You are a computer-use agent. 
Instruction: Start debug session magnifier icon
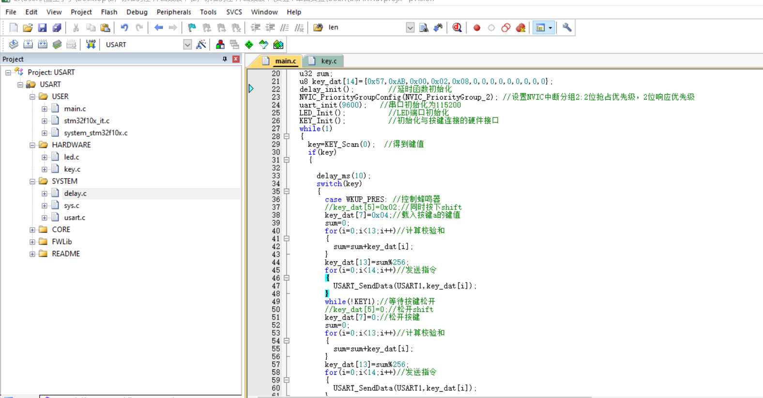point(457,28)
